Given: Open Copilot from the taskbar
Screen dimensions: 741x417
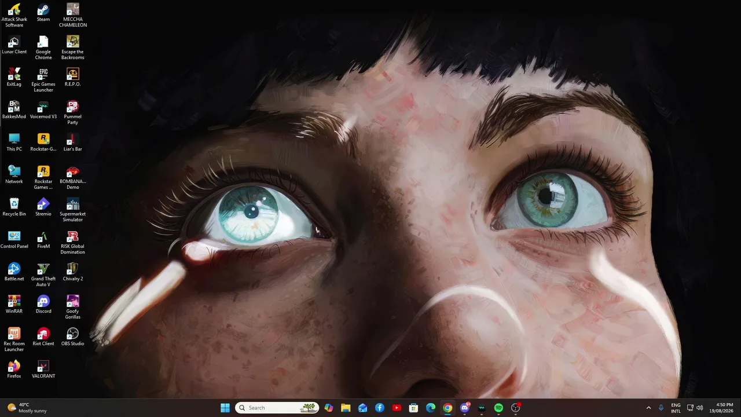Looking at the screenshot, I should click(329, 408).
